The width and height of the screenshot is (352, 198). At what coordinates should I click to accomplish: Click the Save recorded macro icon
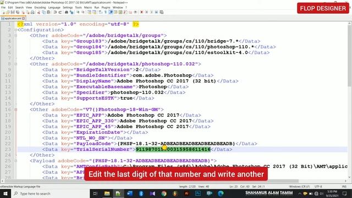(x=161, y=12)
